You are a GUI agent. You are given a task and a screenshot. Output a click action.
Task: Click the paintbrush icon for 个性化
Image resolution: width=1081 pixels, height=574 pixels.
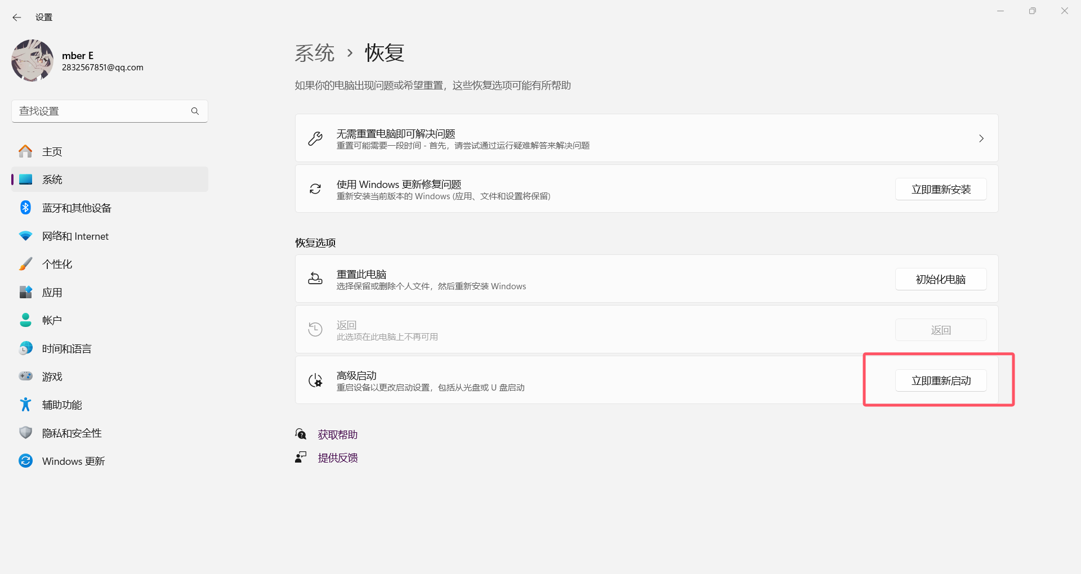pyautogui.click(x=25, y=264)
